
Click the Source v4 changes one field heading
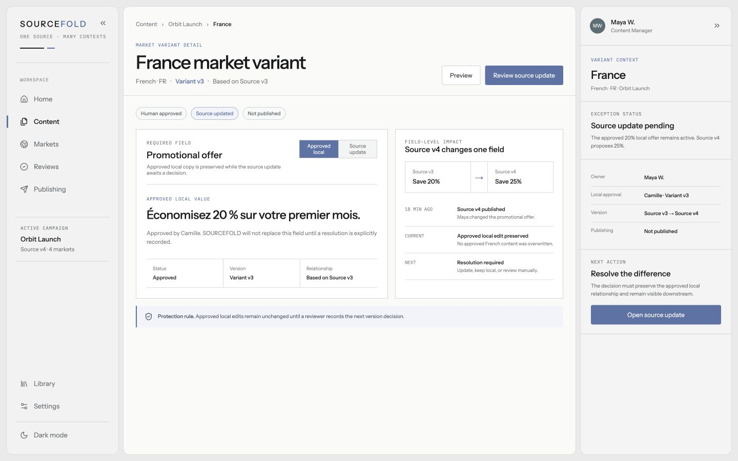coord(455,150)
